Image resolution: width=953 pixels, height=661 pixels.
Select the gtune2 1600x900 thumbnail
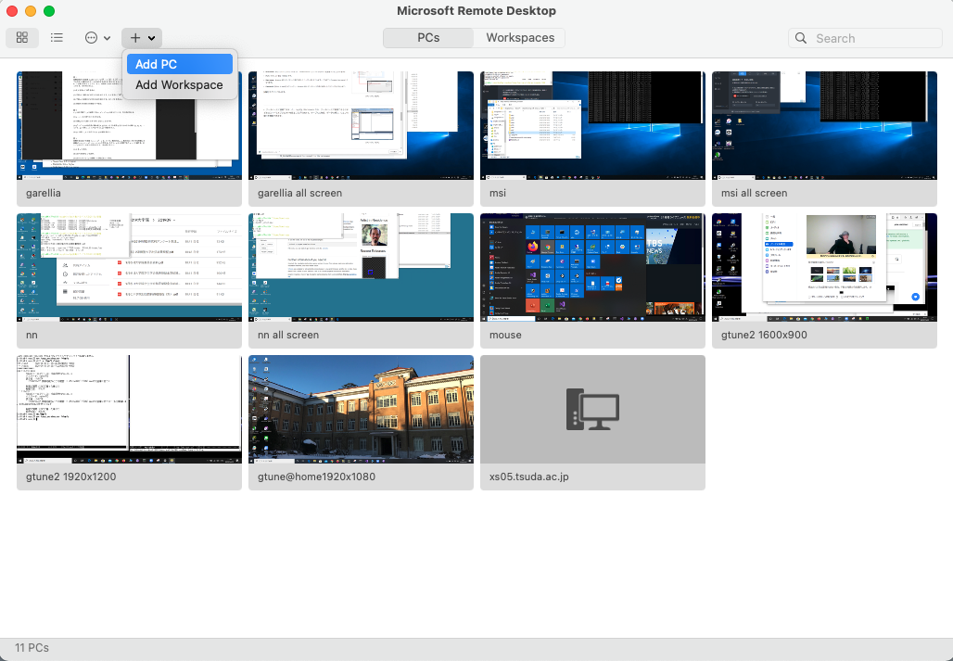pyautogui.click(x=824, y=268)
